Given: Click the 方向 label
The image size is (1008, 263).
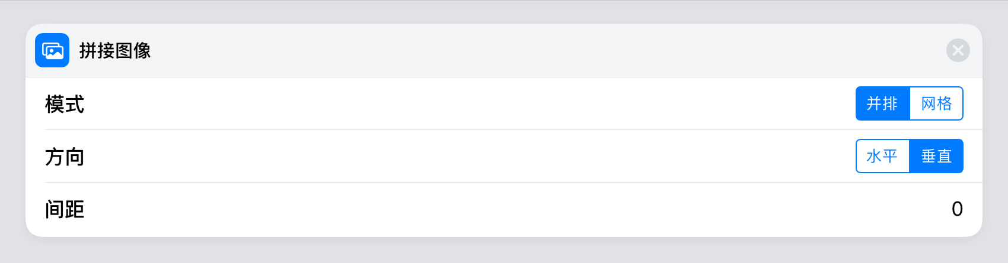Looking at the screenshot, I should [65, 157].
